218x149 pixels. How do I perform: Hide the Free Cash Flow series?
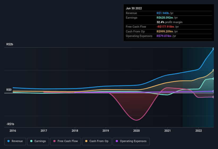click(x=65, y=141)
